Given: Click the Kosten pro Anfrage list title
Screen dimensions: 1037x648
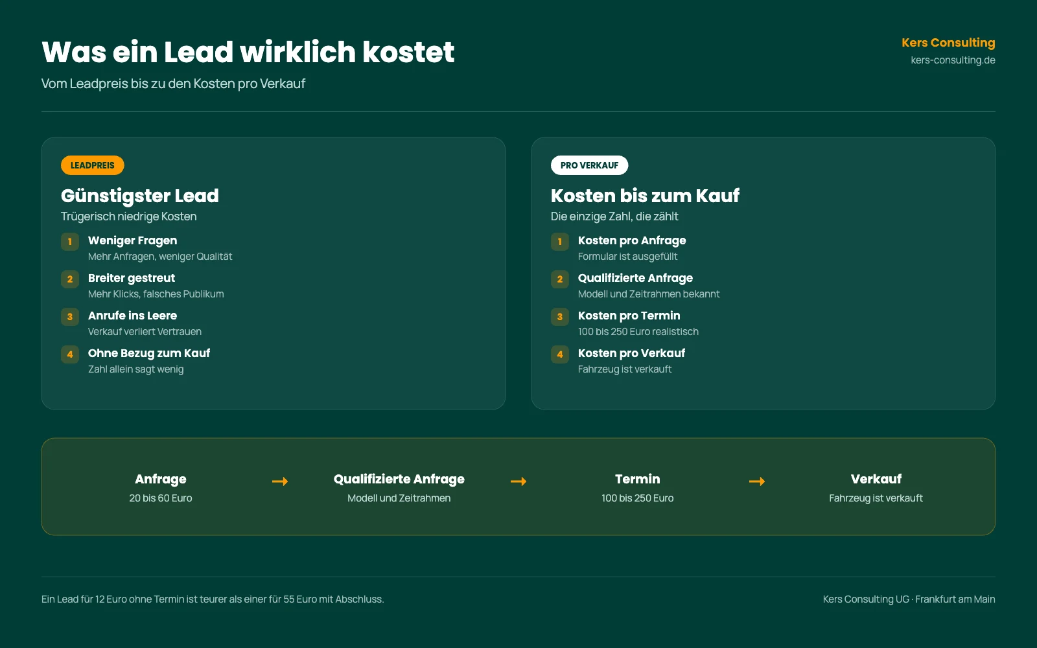Looking at the screenshot, I should pos(632,240).
